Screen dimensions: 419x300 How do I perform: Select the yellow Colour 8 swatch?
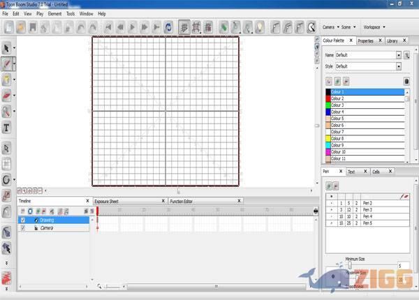(328, 139)
